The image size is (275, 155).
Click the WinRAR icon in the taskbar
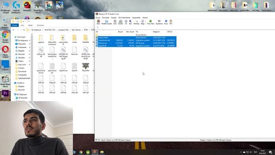[x=95, y=152]
